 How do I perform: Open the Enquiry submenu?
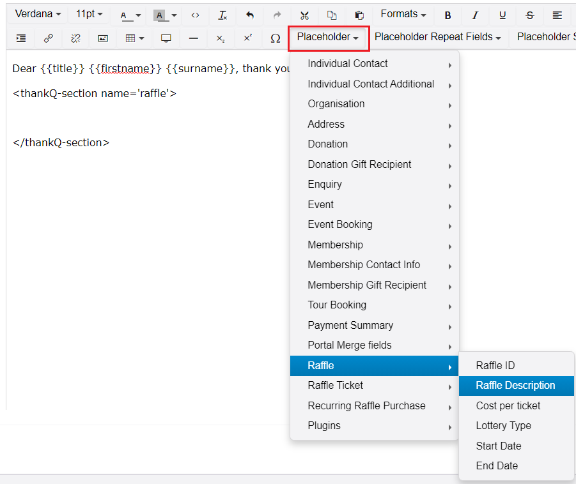[375, 185]
